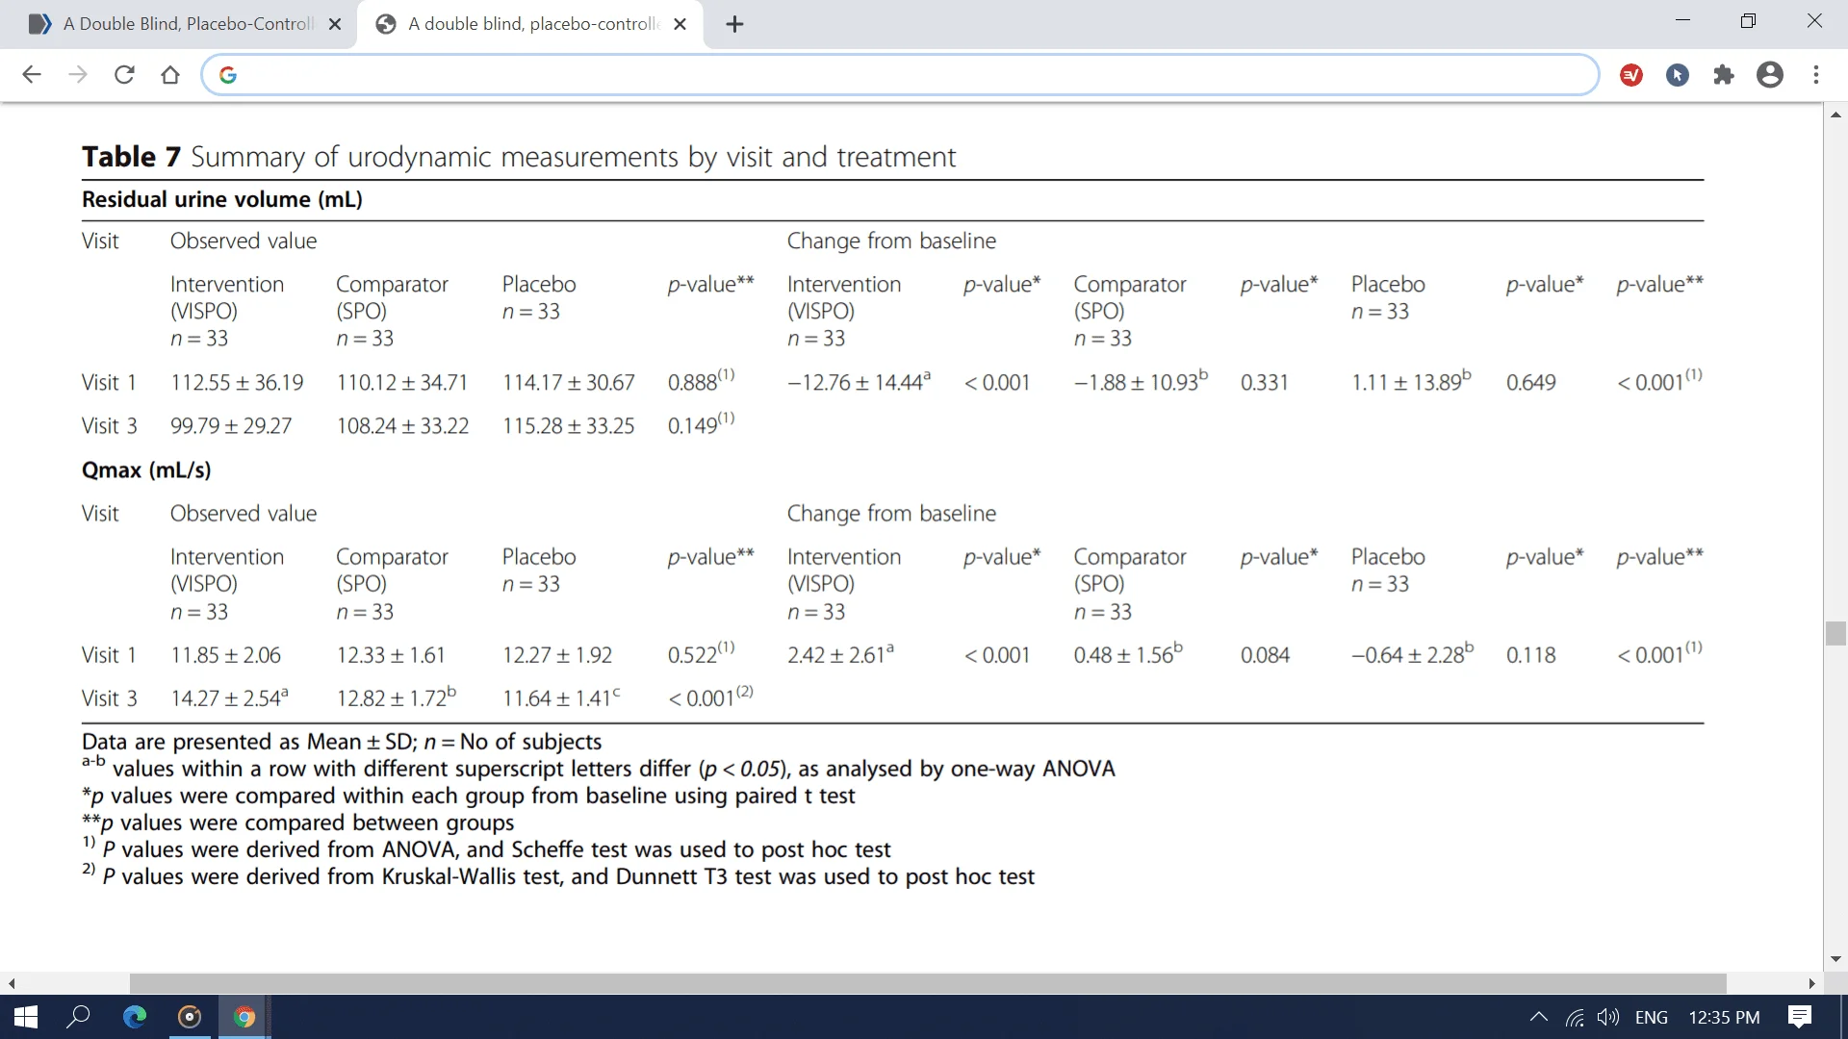Viewport: 1848px width, 1039px height.
Task: Click the Google icon in address bar
Action: point(228,75)
